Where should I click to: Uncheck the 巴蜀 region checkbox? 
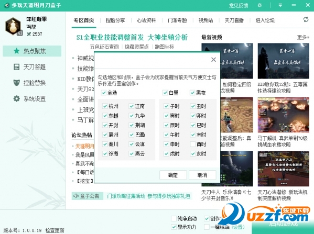click(132, 135)
